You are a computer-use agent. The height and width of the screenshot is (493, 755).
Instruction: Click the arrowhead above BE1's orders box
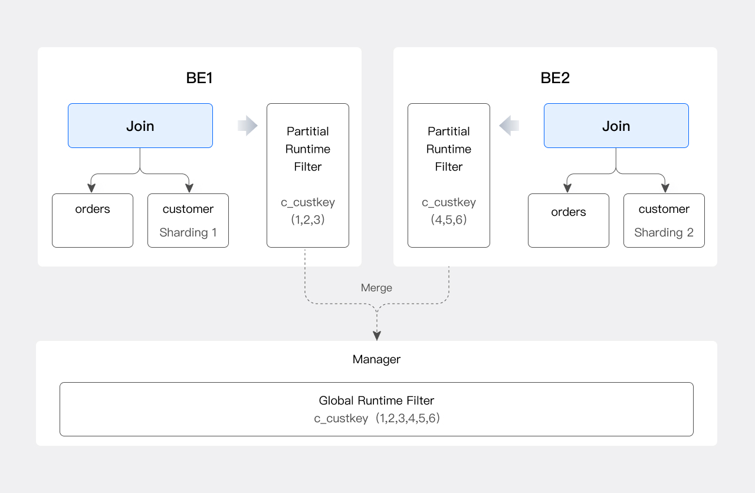click(x=91, y=188)
